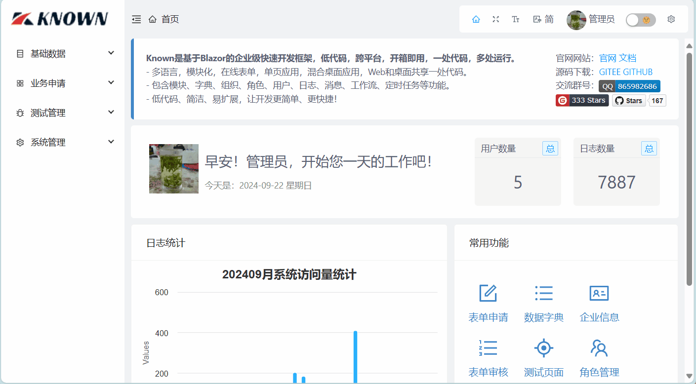Click the 7887 log count value
696x384 pixels.
[616, 182]
